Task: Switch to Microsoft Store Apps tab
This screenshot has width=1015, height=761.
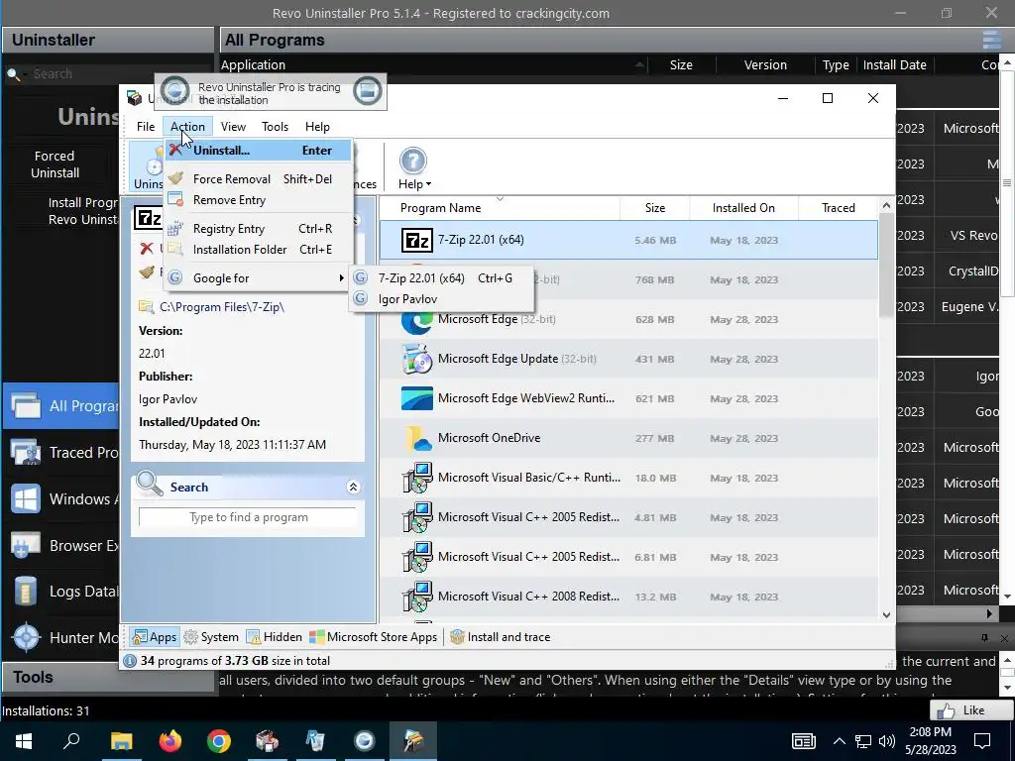Action: 374,637
